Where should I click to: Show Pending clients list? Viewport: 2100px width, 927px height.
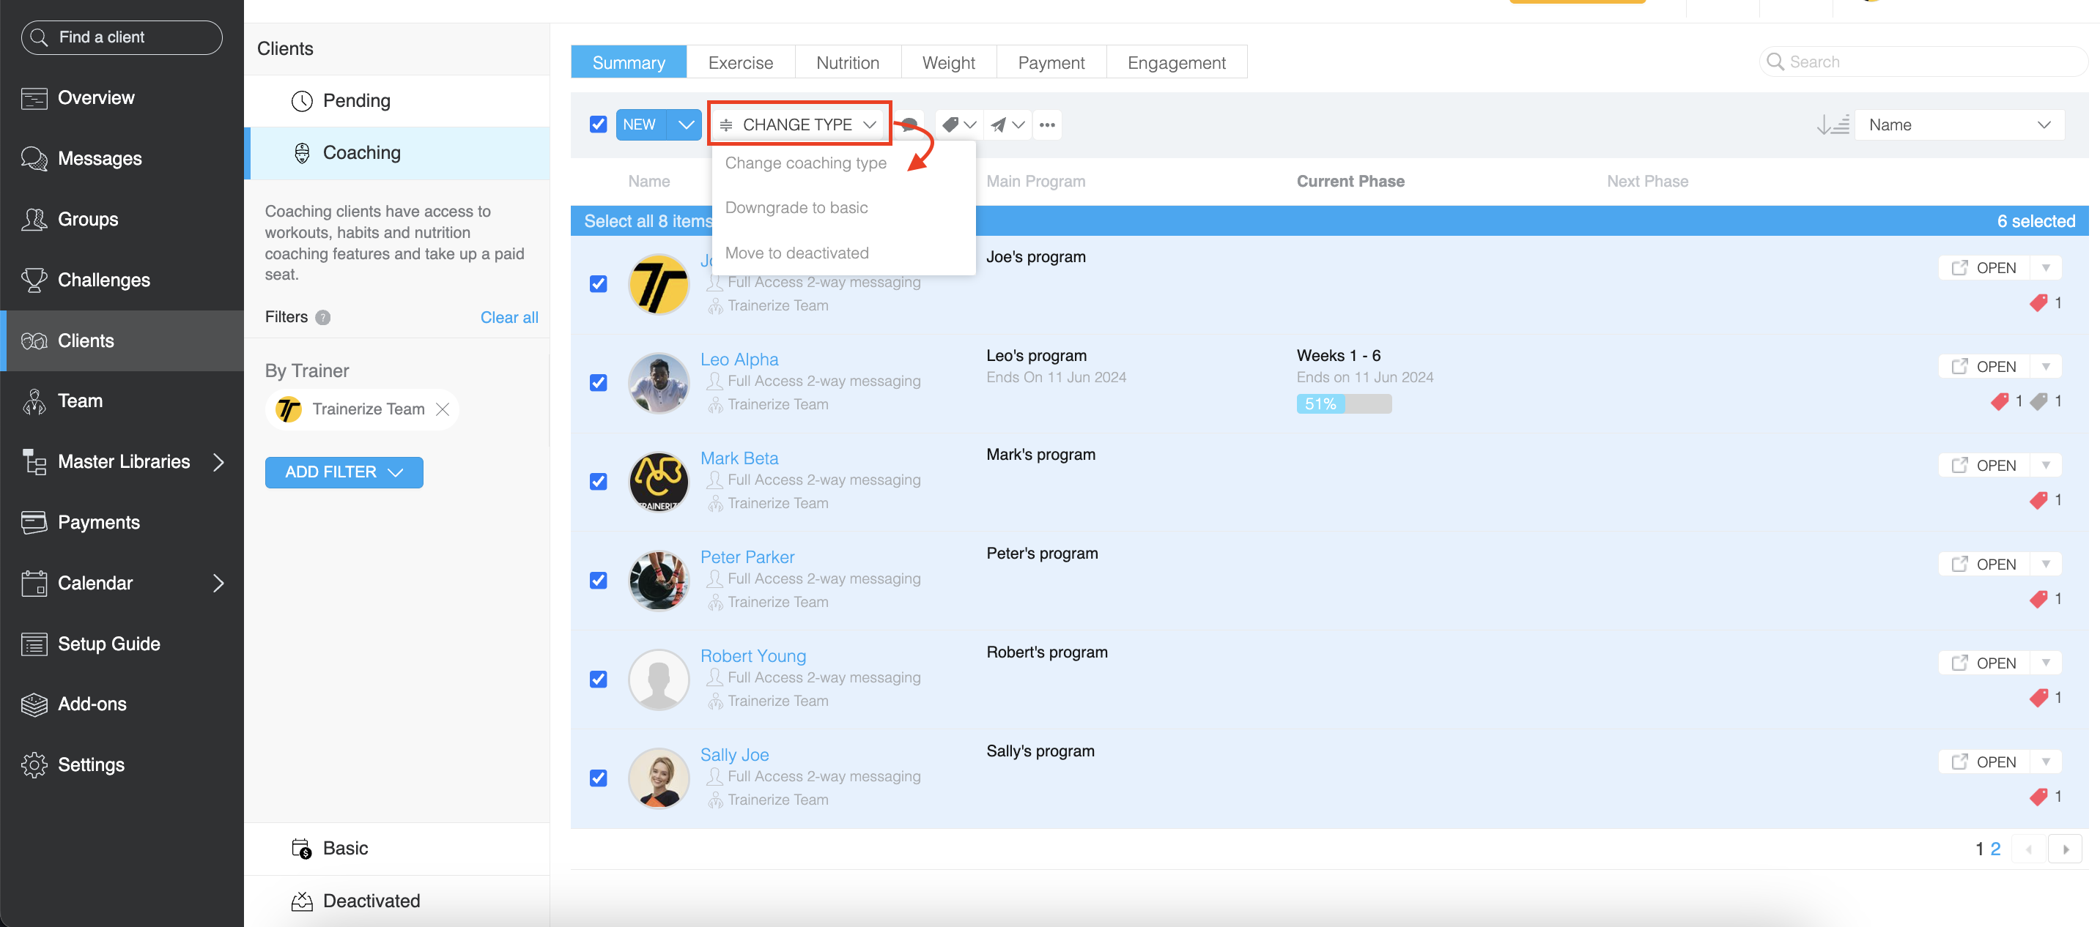pyautogui.click(x=397, y=100)
